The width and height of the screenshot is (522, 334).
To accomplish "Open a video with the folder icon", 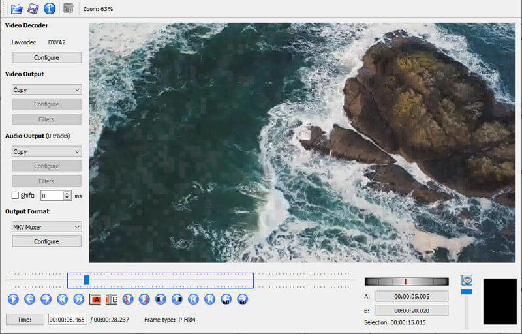I will (16, 8).
